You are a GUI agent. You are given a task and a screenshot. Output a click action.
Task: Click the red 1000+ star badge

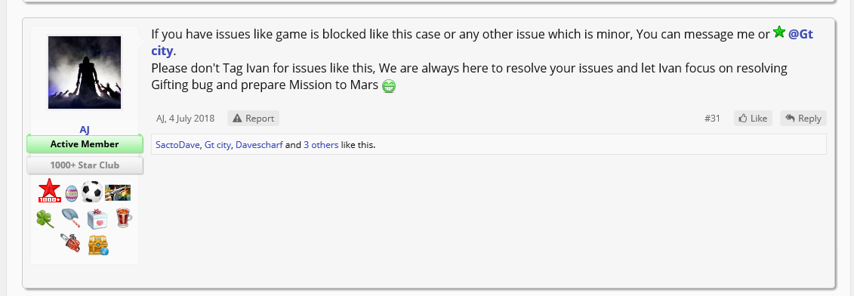pos(49,191)
